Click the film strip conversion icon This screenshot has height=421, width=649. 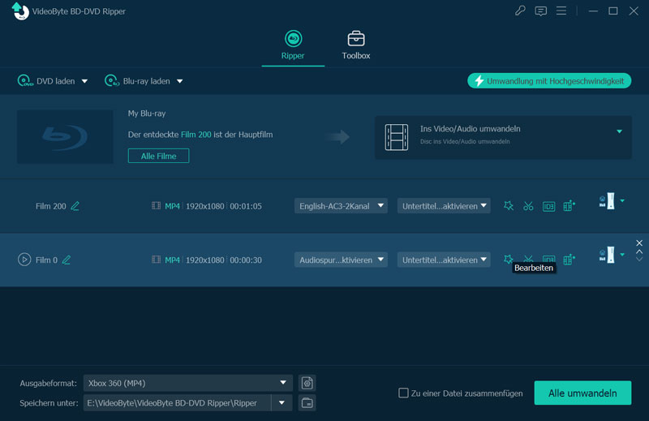(397, 137)
